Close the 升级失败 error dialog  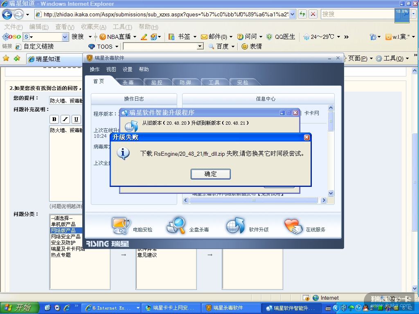pos(307,137)
